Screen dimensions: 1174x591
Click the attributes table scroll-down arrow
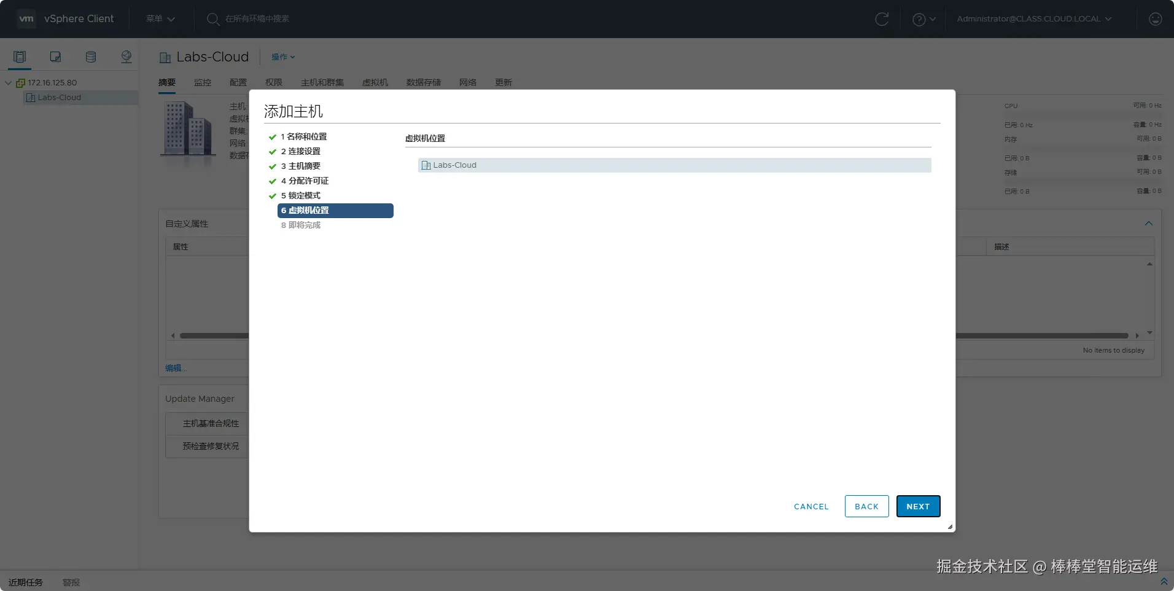click(x=1149, y=333)
